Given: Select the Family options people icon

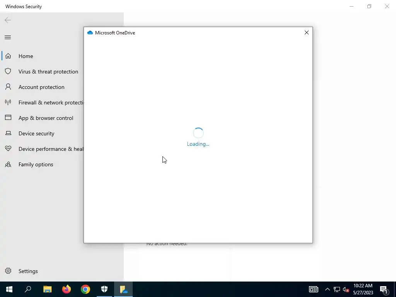Looking at the screenshot, I should [8, 164].
